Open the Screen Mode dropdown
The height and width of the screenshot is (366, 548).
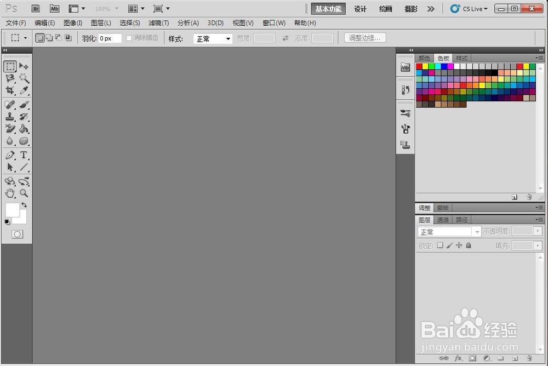(161, 9)
